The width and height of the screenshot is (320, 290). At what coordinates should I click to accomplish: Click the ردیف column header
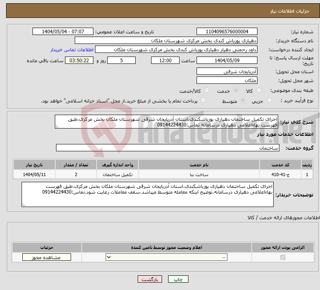[x=307, y=165]
